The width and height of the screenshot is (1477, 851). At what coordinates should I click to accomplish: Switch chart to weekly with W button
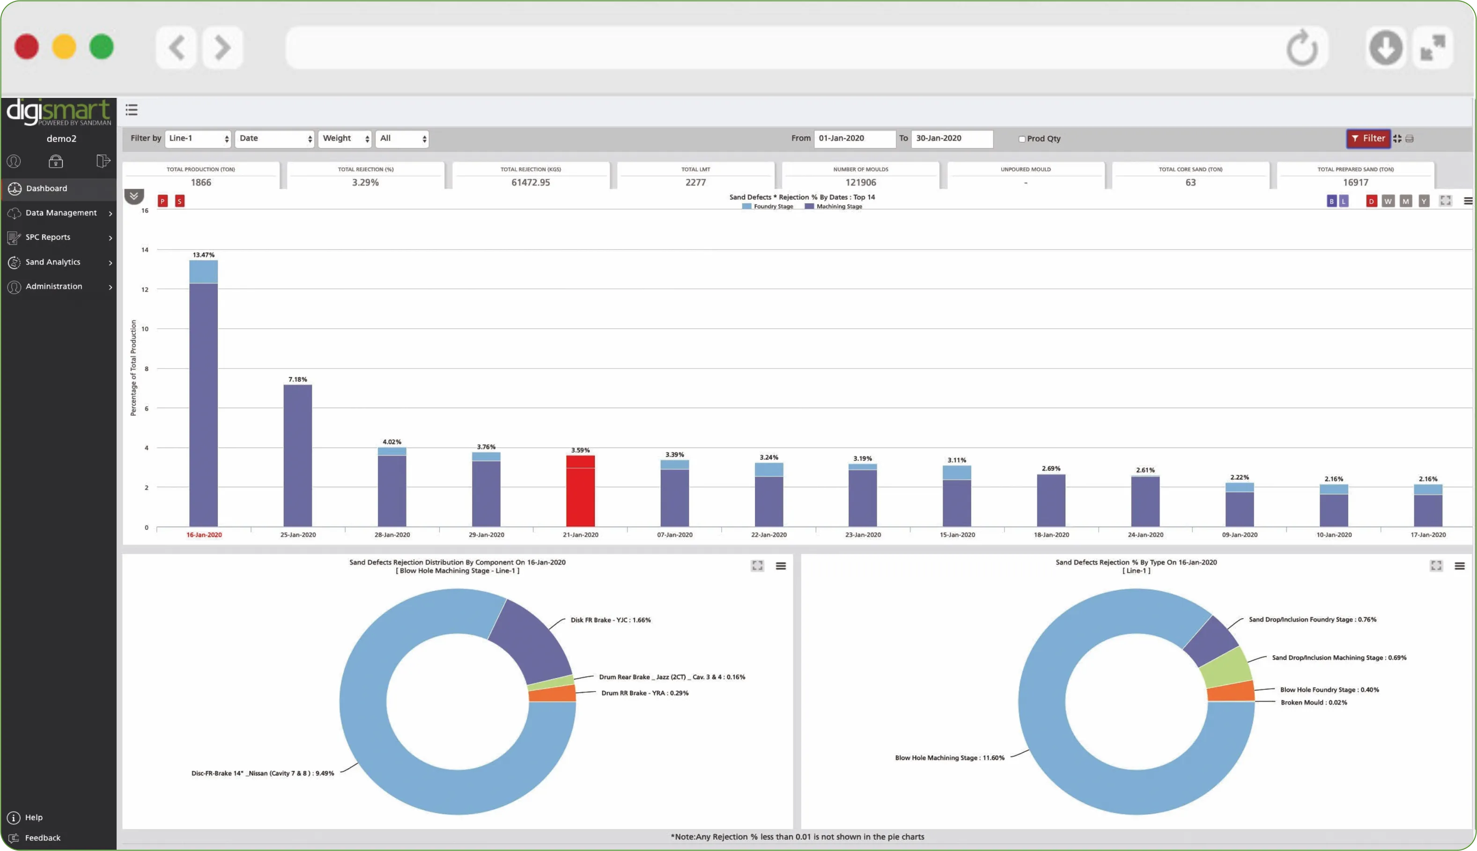click(x=1388, y=201)
